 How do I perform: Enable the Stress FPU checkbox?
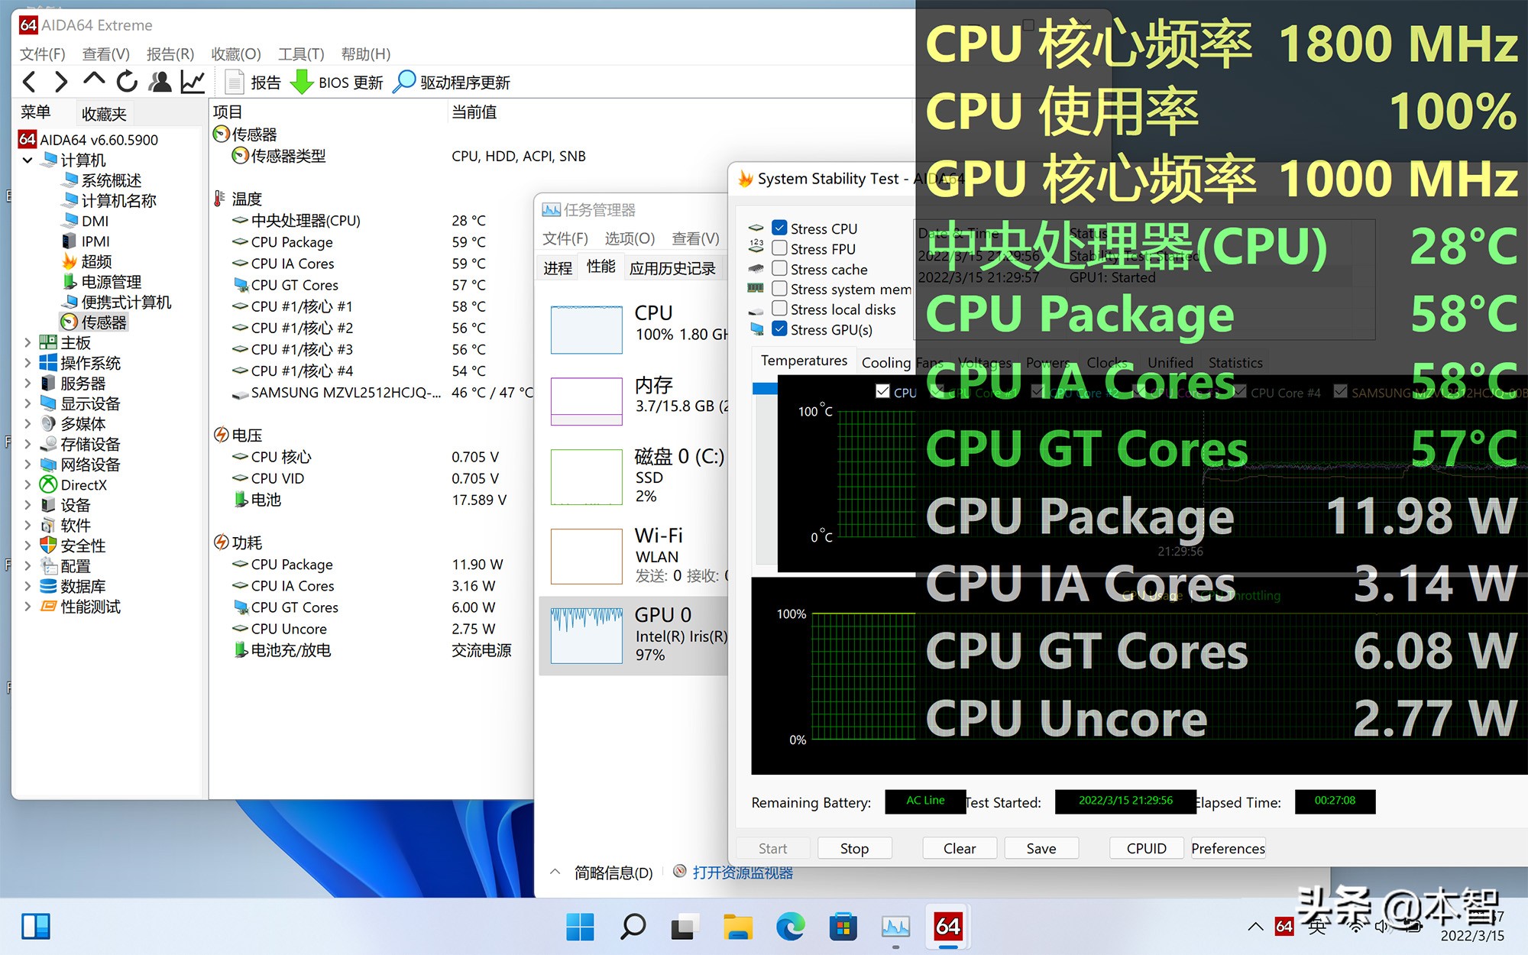(779, 248)
